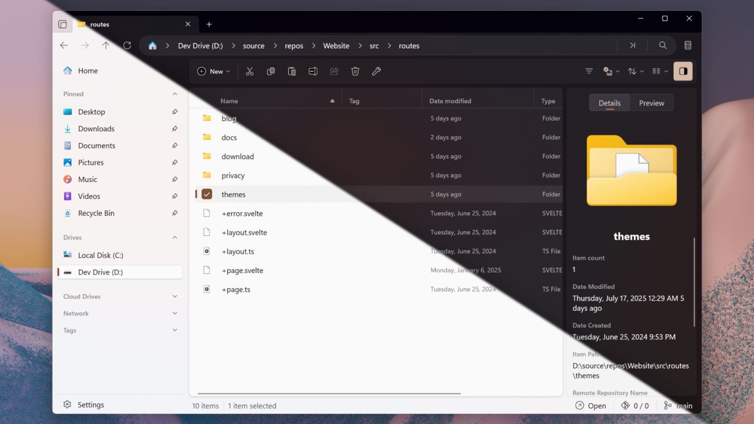The width and height of the screenshot is (754, 424).
Task: Select the +page.svelte file
Action: (x=379, y=270)
